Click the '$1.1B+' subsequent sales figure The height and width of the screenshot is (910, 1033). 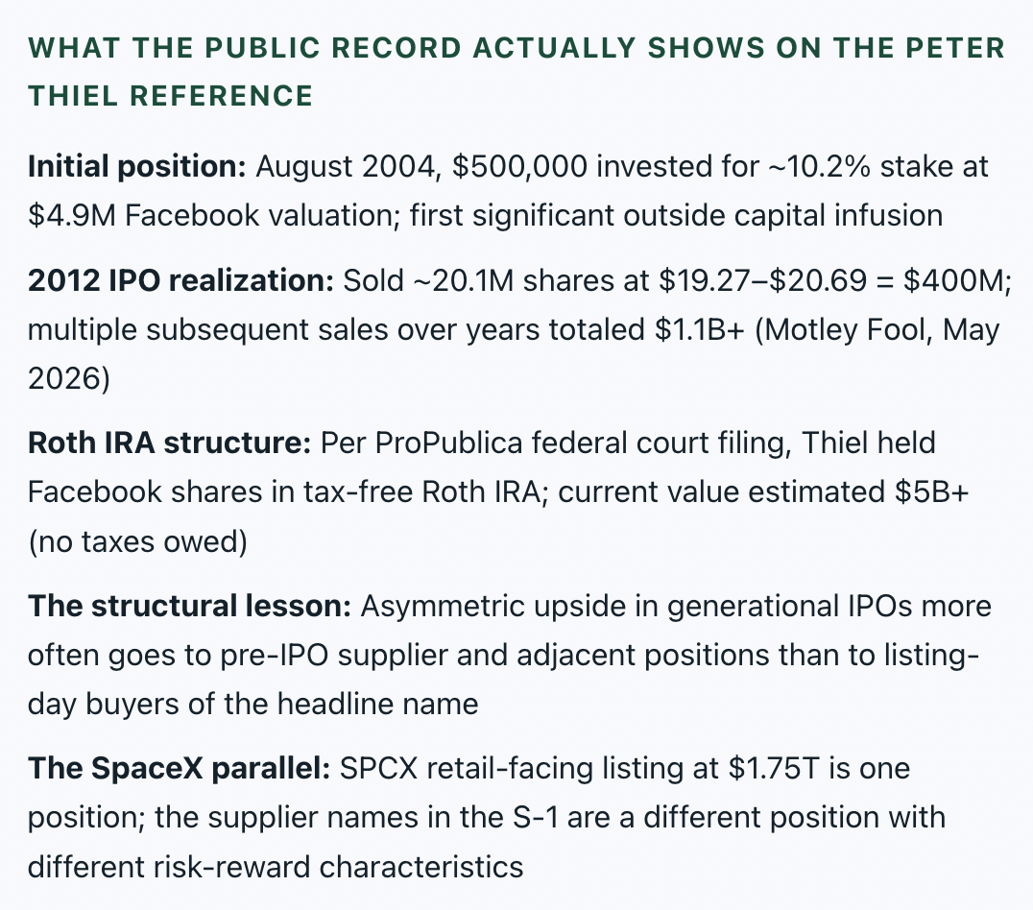pyautogui.click(x=700, y=329)
